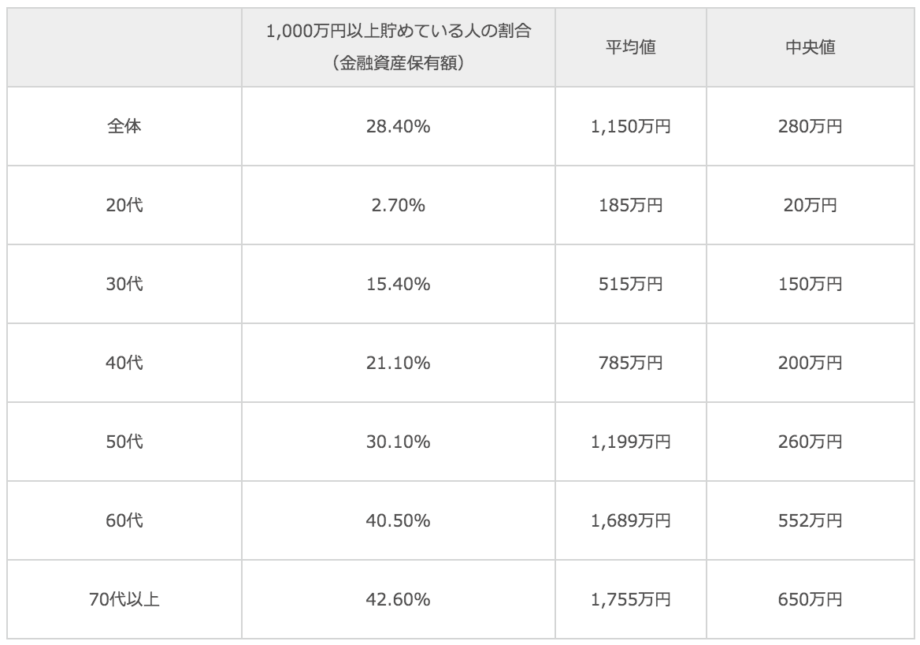The height and width of the screenshot is (645, 920).
Task: Select the 1,199万円 average cell
Action: pyautogui.click(x=630, y=442)
